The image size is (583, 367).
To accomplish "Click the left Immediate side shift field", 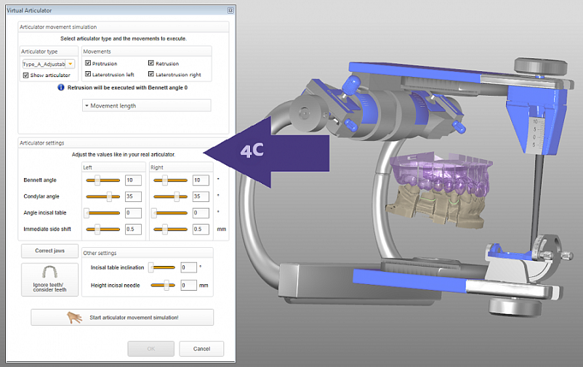I will pos(133,230).
